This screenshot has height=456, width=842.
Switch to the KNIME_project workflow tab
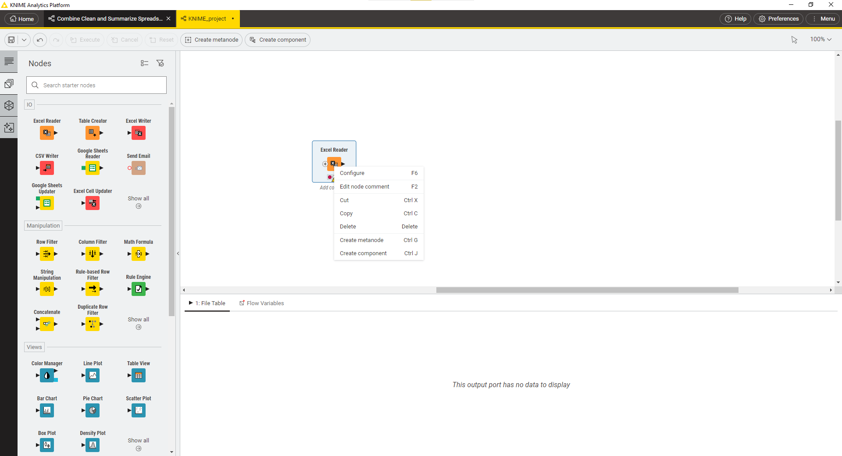207,19
